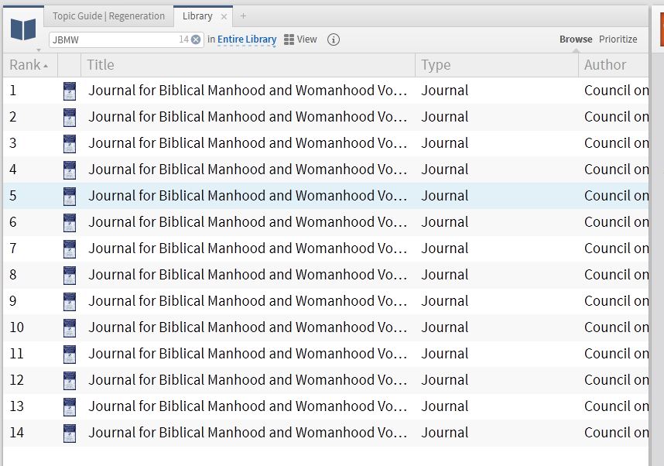The image size is (664, 466).
Task: Open the journal title in rank 11
Action: [248, 353]
